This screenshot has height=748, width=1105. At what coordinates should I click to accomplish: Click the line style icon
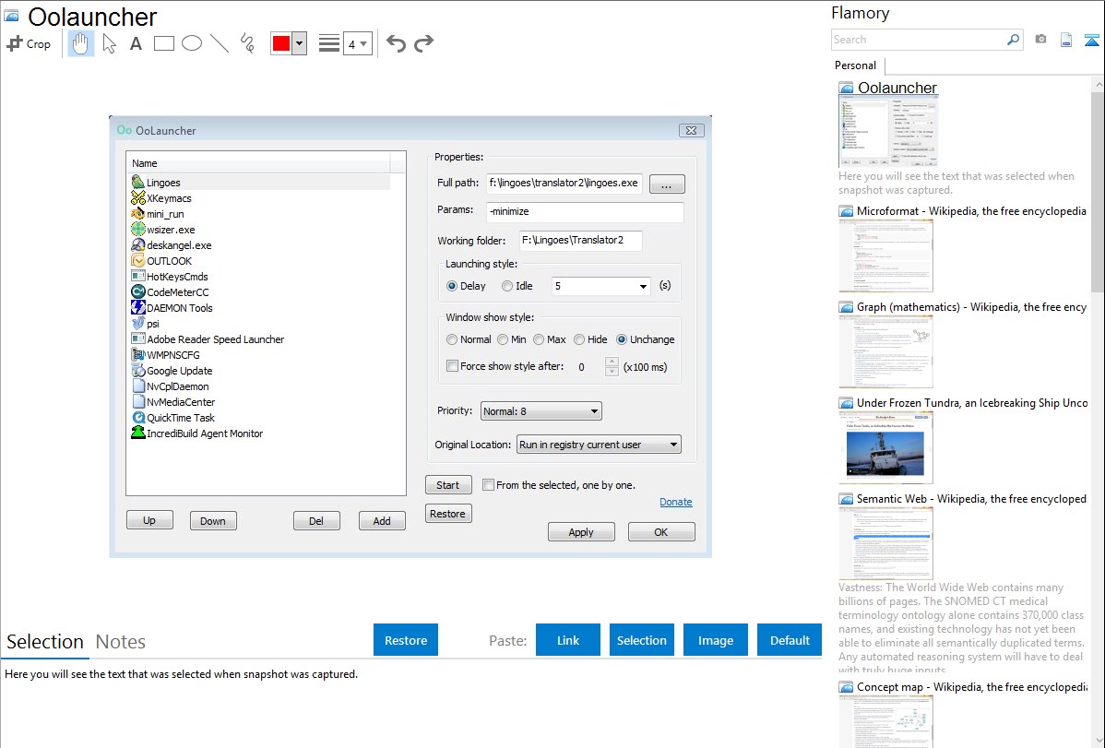(329, 43)
